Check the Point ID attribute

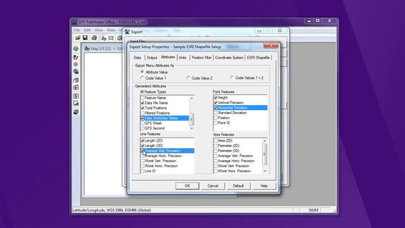[216, 123]
